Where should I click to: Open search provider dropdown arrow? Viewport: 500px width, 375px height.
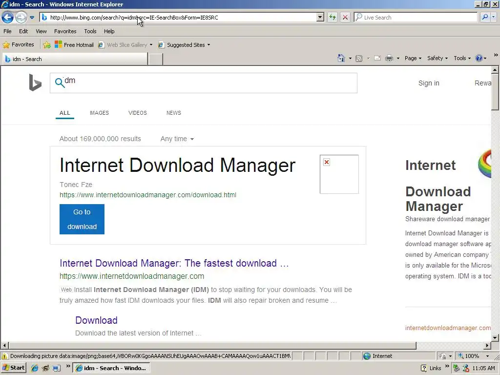coord(494,17)
